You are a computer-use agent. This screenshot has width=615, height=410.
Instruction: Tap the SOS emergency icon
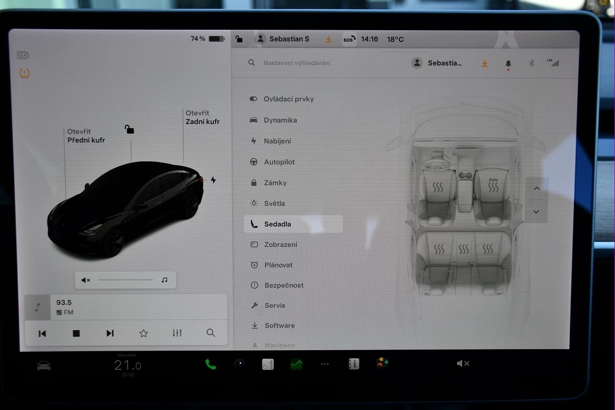click(x=349, y=39)
